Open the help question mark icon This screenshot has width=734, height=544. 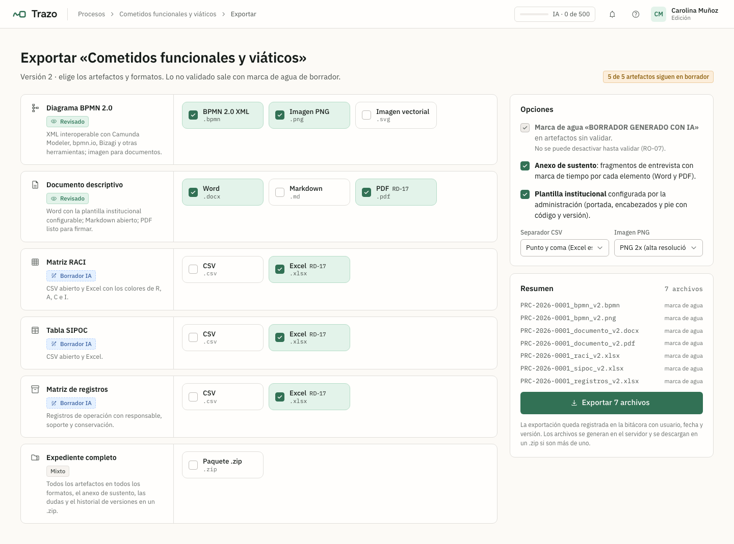(x=636, y=14)
